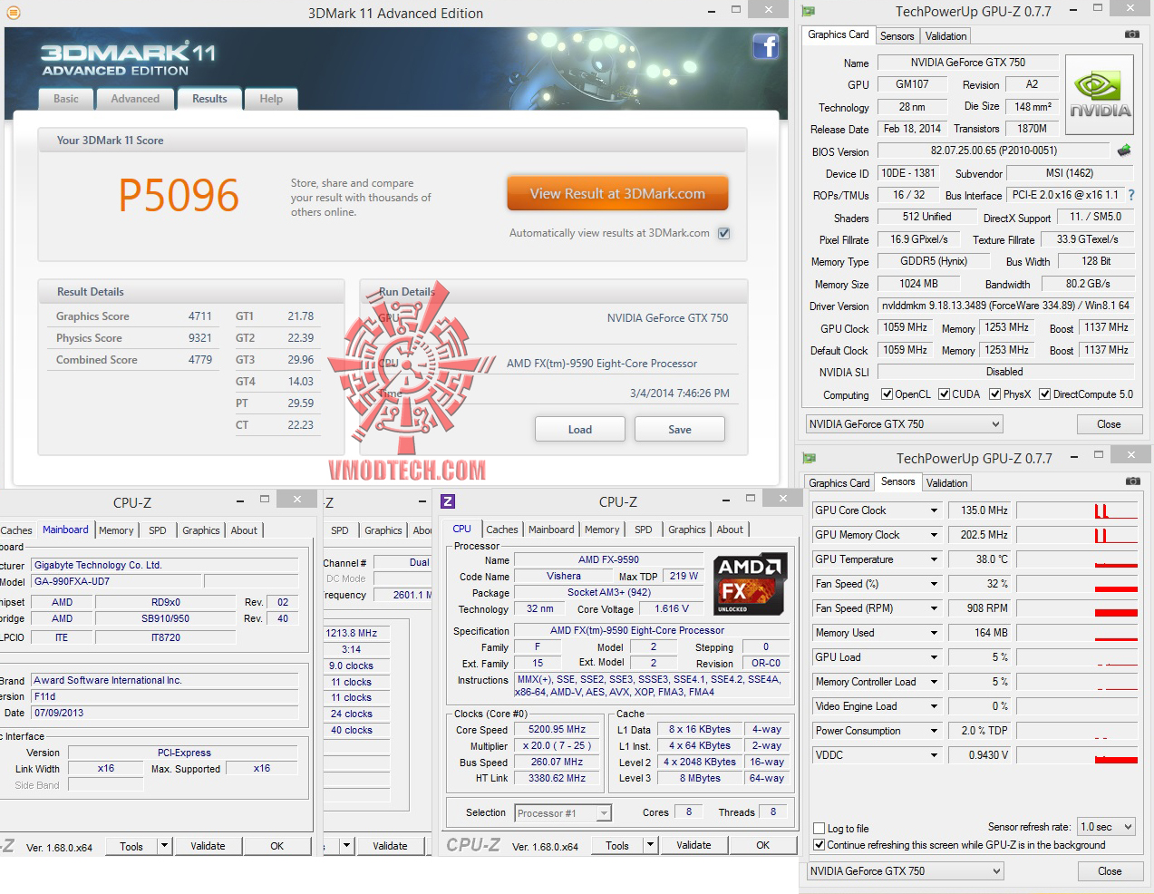Click the Save button in Run Details
Image resolution: width=1154 pixels, height=894 pixels.
680,429
